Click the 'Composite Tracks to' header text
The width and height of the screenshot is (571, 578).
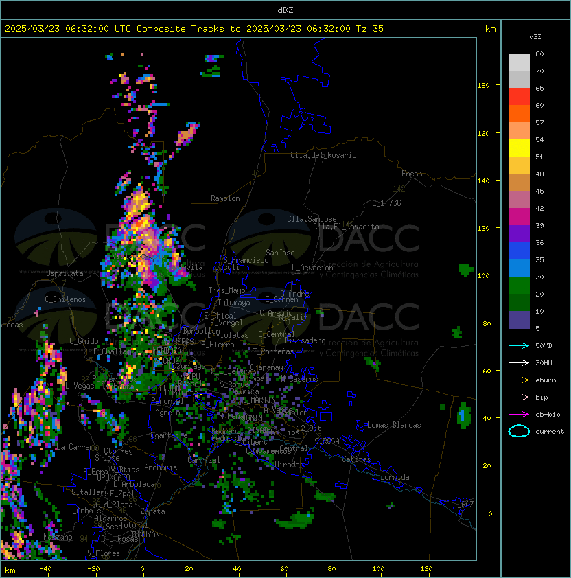tap(189, 29)
